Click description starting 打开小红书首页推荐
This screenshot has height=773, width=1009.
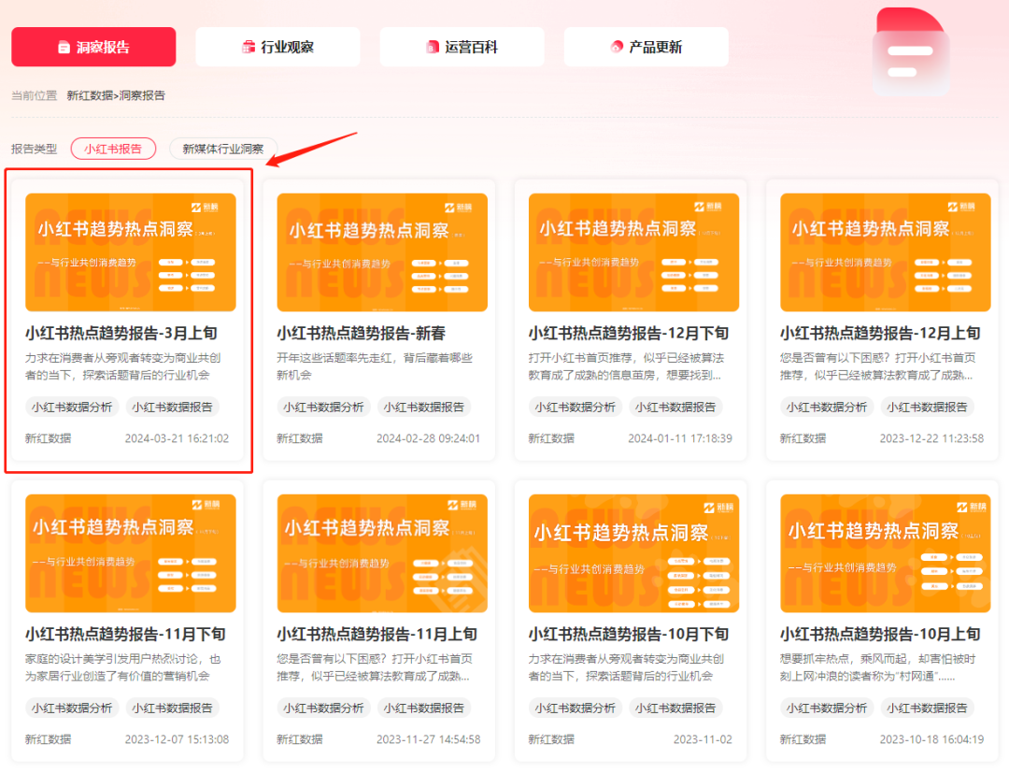tap(626, 366)
